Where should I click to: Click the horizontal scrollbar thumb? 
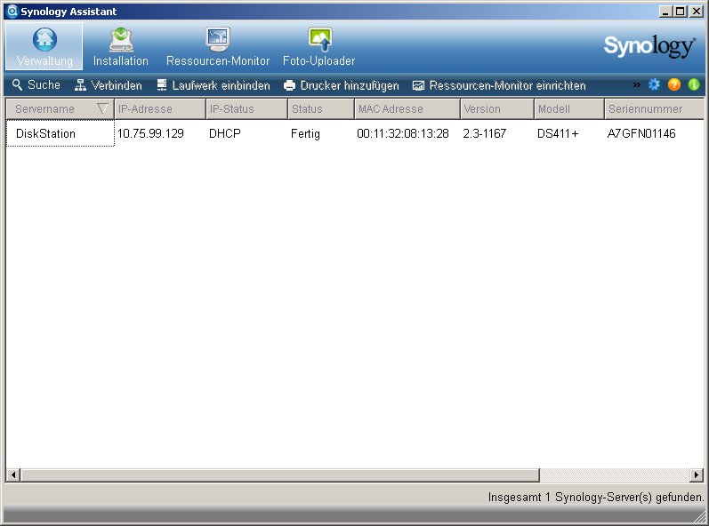[x=280, y=475]
